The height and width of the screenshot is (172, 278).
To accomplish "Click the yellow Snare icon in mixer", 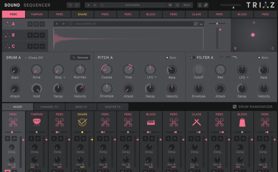I will point(83,122).
